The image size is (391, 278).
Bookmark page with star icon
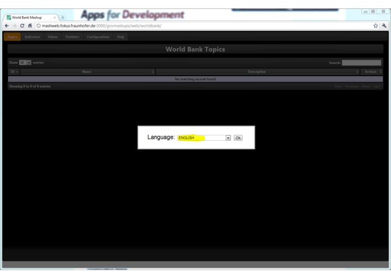[x=376, y=26]
